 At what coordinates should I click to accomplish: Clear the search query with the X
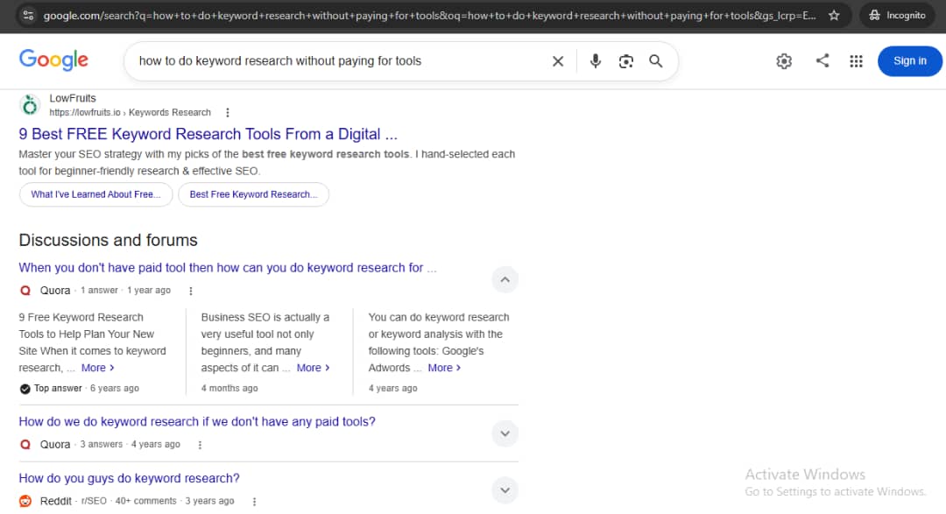pyautogui.click(x=558, y=61)
